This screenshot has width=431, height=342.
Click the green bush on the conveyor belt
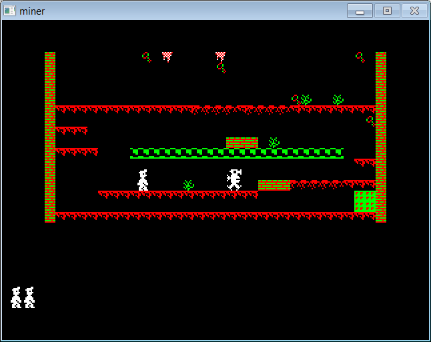click(x=274, y=143)
